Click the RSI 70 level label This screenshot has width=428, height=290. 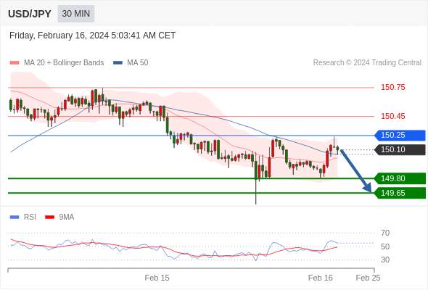pyautogui.click(x=385, y=233)
